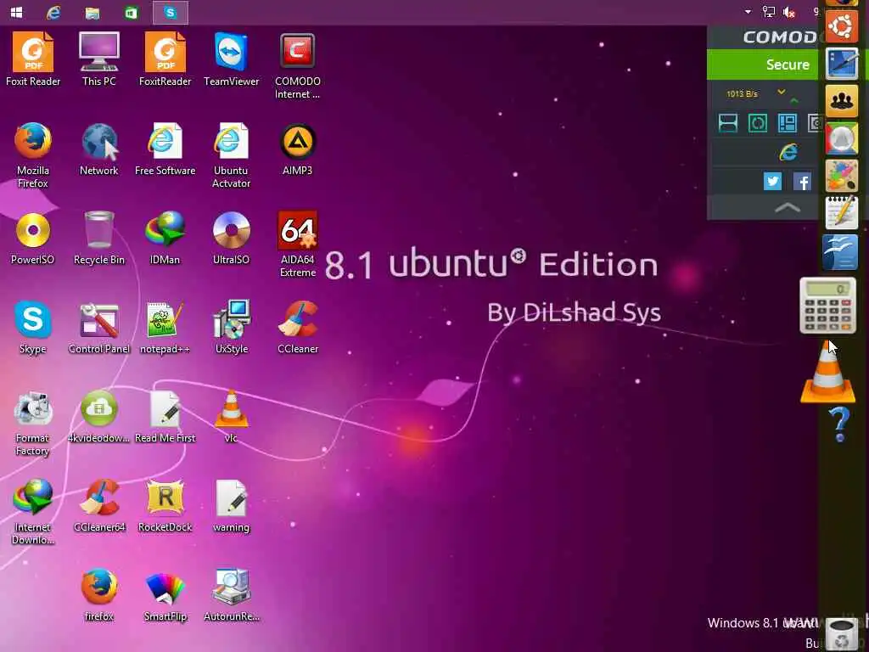Open the Calculator dock icon
Viewport: 869px width, 652px height.
coord(827,306)
